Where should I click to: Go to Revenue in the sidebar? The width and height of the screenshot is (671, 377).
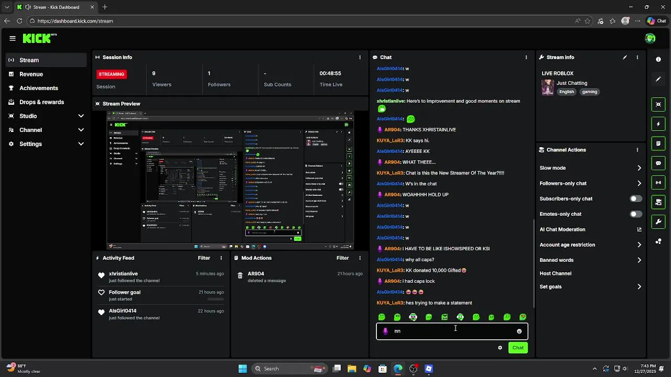click(46, 74)
